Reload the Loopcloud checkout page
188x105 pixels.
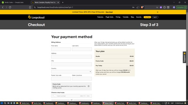click(x=10, y=7)
